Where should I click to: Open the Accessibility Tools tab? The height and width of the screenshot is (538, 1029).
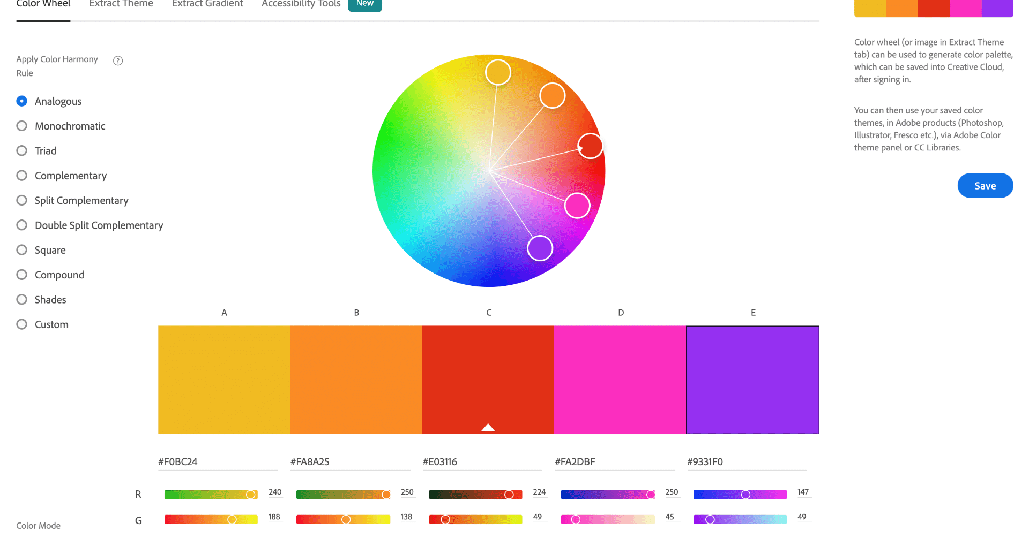click(x=301, y=4)
